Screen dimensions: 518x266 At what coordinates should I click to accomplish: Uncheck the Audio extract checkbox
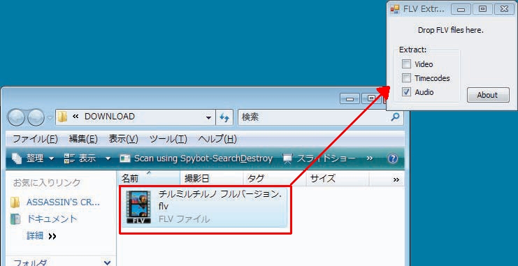(x=406, y=92)
